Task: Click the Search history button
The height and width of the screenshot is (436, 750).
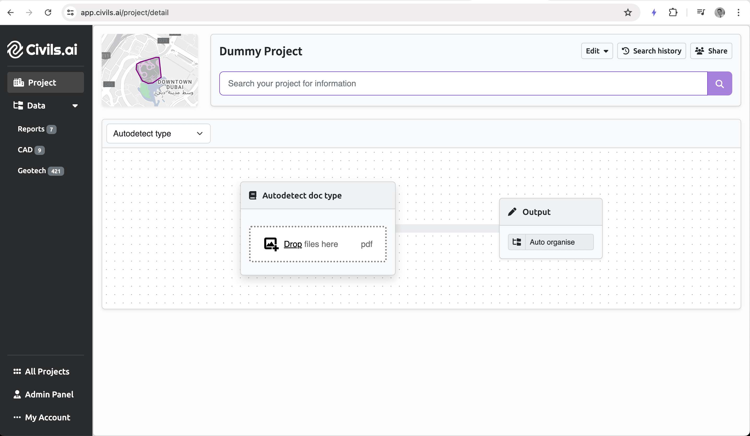Action: [x=651, y=51]
